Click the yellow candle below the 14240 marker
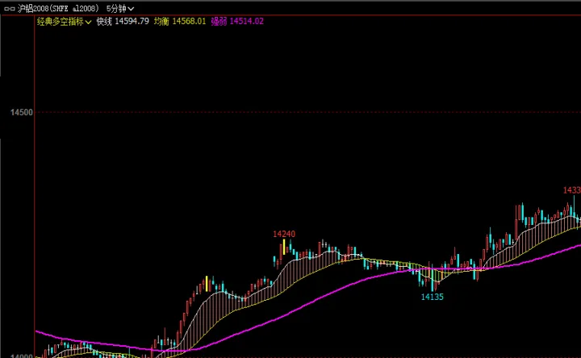Screen dimensions: 581x358 pyautogui.click(x=284, y=246)
